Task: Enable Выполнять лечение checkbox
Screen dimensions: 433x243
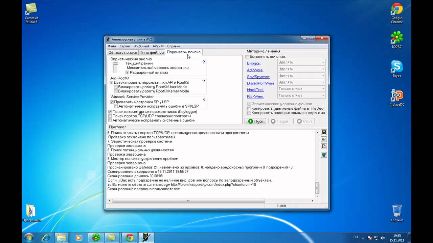Action: 247,57
